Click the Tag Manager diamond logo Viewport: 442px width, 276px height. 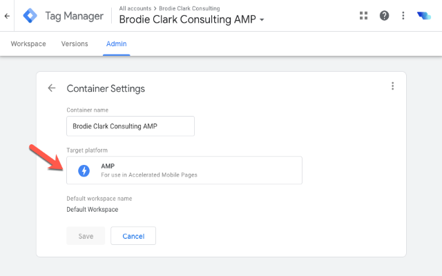tap(30, 15)
